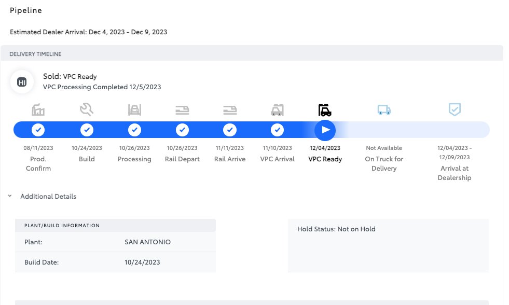The width and height of the screenshot is (509, 305).
Task: Click the HI badge icon next to Sold
Action: 22,82
